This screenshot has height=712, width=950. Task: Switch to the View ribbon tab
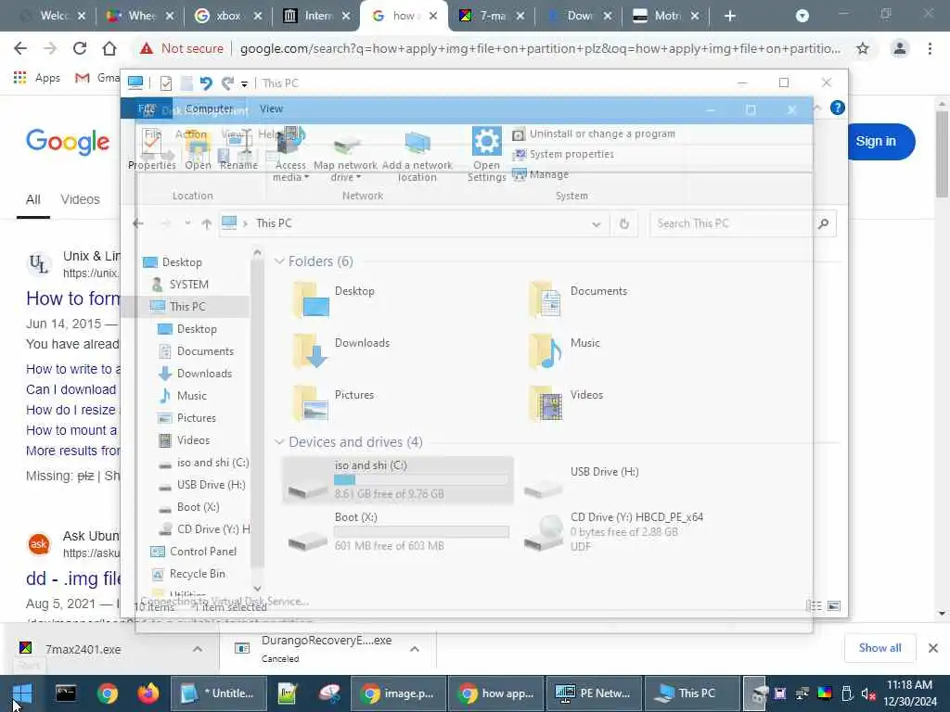(x=271, y=109)
